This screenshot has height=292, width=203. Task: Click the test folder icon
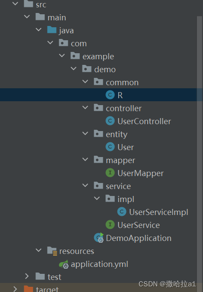[x=40, y=276]
